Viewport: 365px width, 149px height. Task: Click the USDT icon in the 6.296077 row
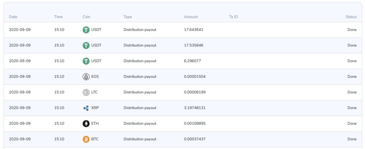[x=86, y=61]
